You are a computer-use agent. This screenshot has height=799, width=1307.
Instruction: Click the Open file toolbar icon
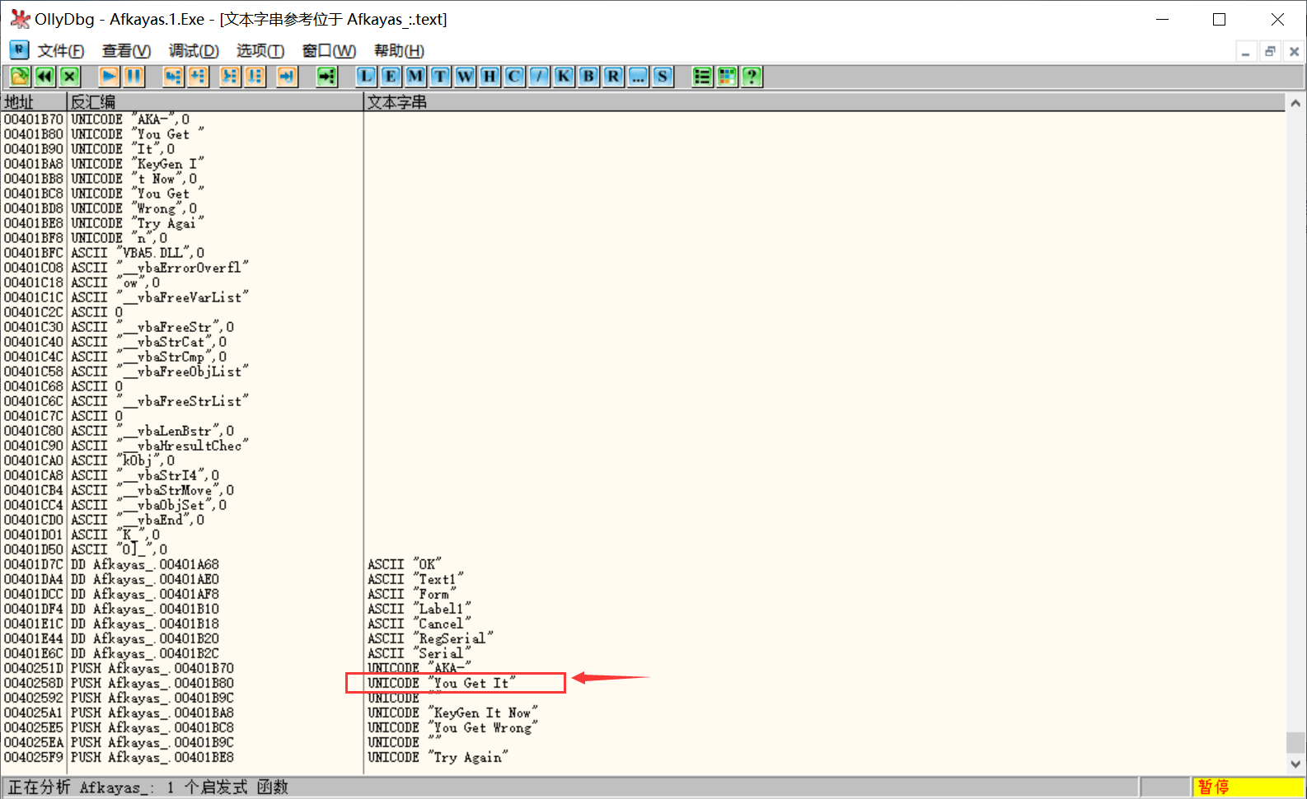(20, 77)
